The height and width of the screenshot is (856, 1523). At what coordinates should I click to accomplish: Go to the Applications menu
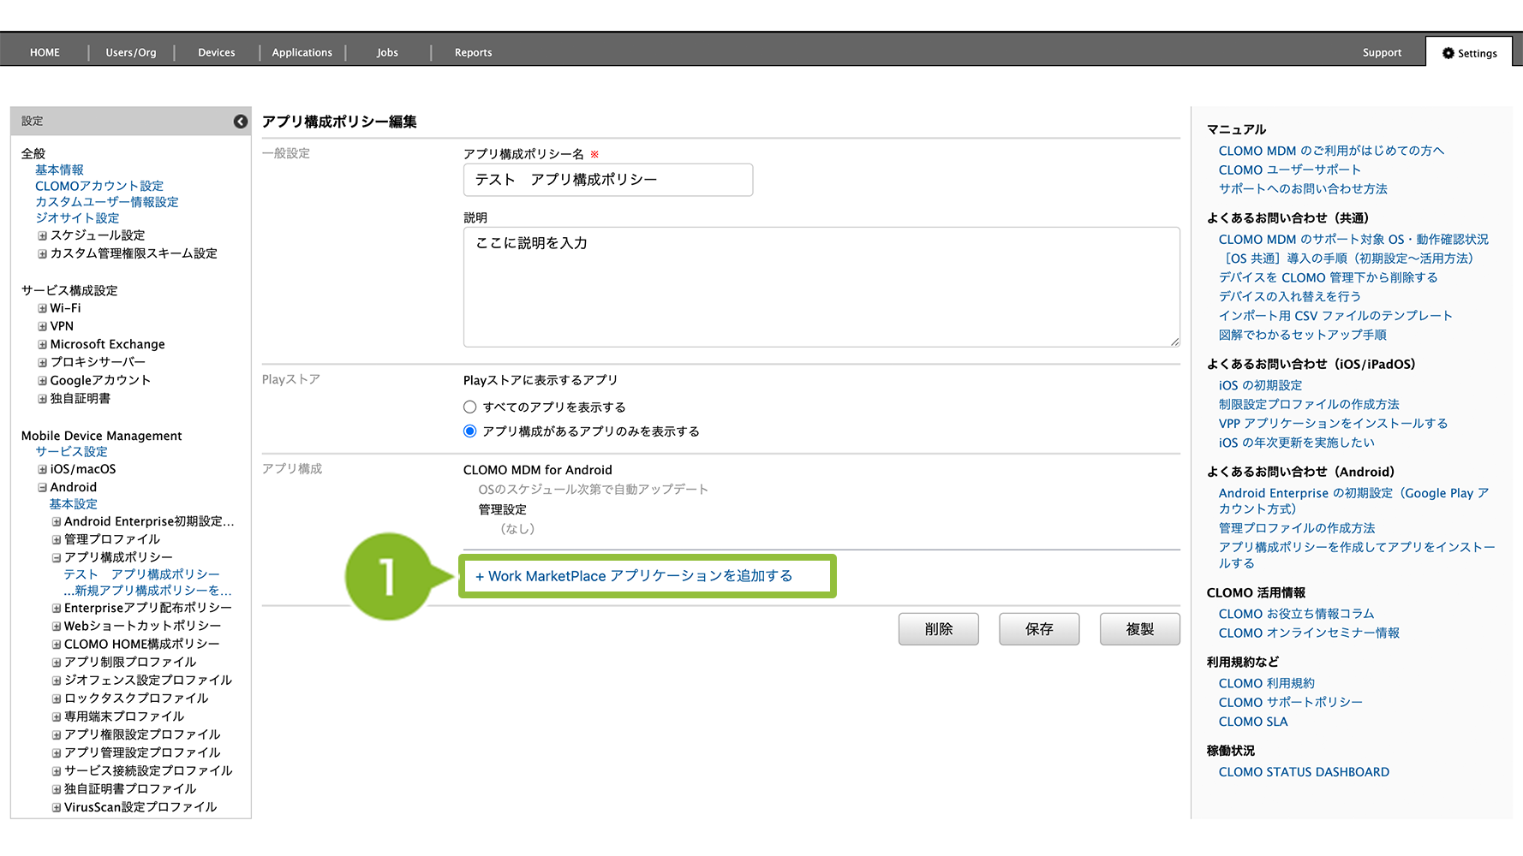coord(302,53)
